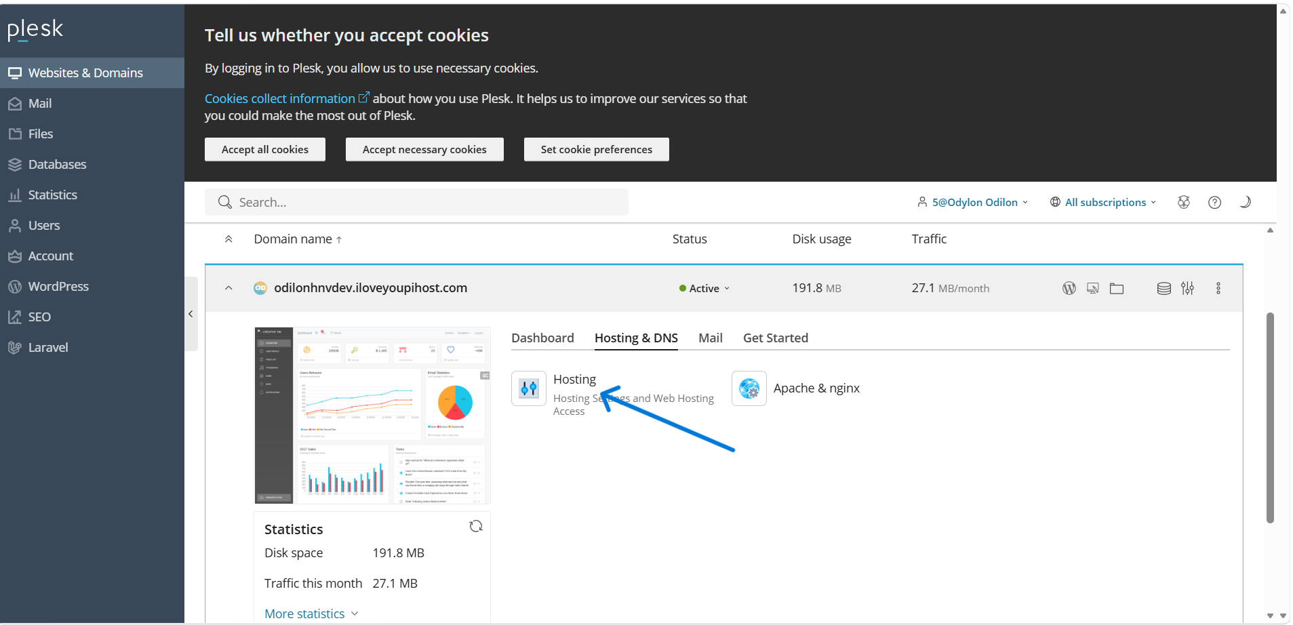Open WordPress icon in domain row

point(1069,288)
